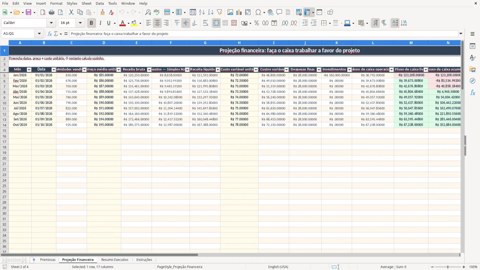Screen dimensions: 480x270
Task: Switch to the Instruções sheet tab
Action: (144, 260)
